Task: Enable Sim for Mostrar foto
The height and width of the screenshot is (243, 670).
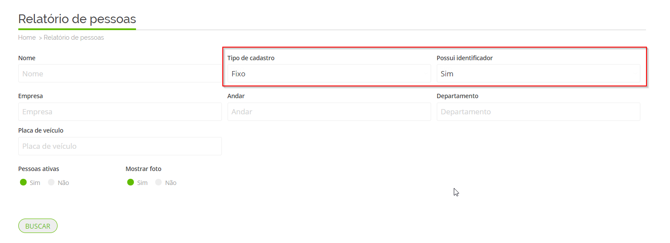Action: [131, 182]
